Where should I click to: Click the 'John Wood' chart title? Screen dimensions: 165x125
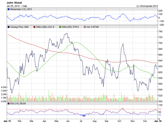(x=14, y=3)
